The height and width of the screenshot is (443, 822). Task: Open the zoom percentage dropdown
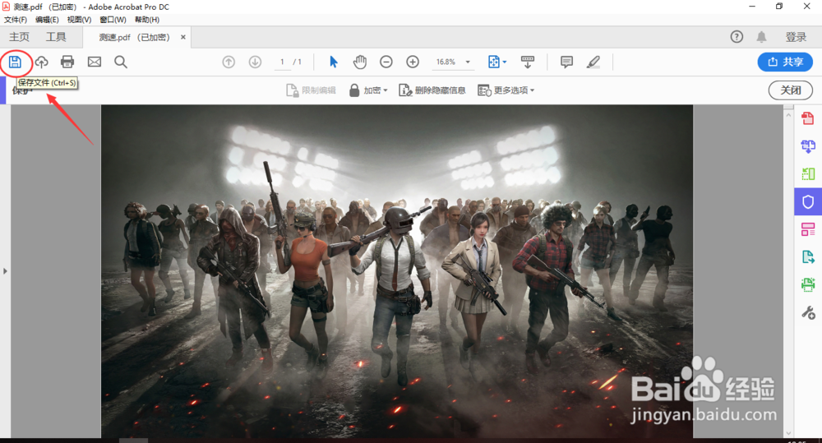(x=469, y=62)
